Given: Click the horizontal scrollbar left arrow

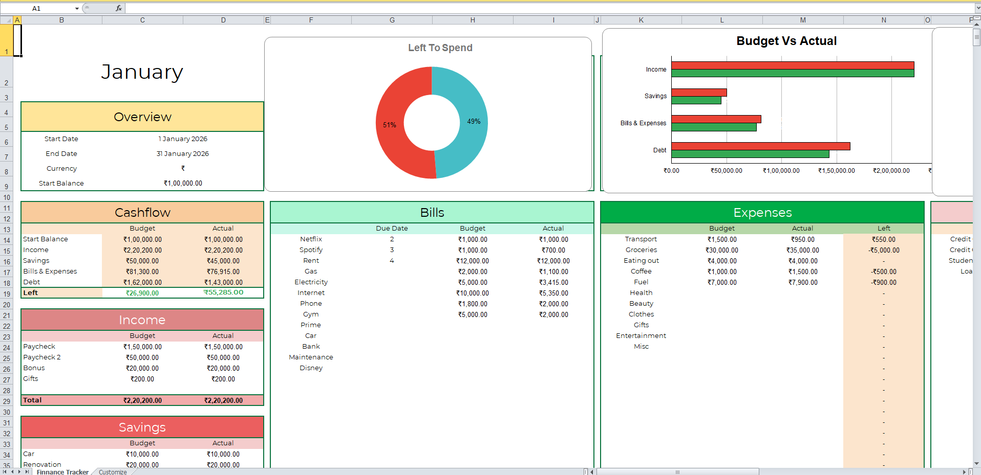Looking at the screenshot, I should point(592,472).
